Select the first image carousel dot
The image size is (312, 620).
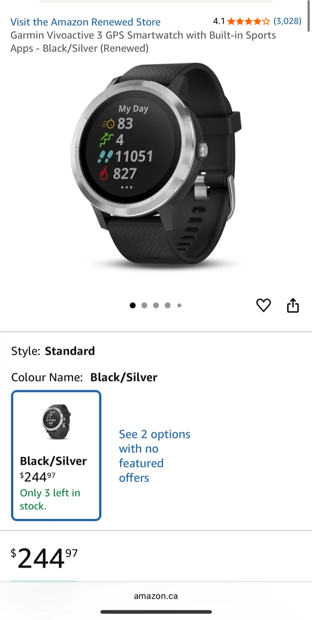coord(133,305)
